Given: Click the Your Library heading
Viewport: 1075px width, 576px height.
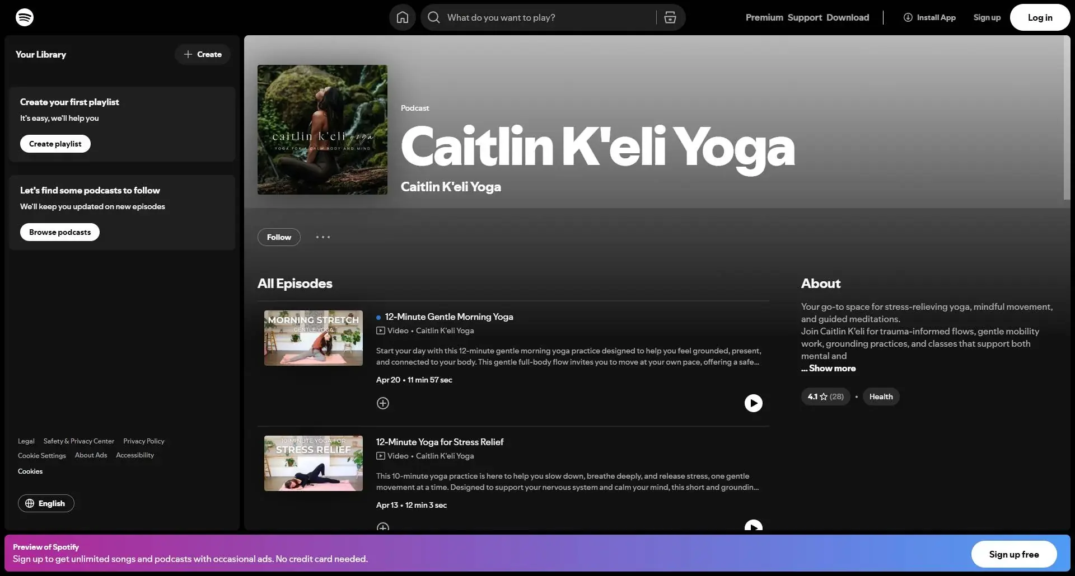Looking at the screenshot, I should click(41, 54).
